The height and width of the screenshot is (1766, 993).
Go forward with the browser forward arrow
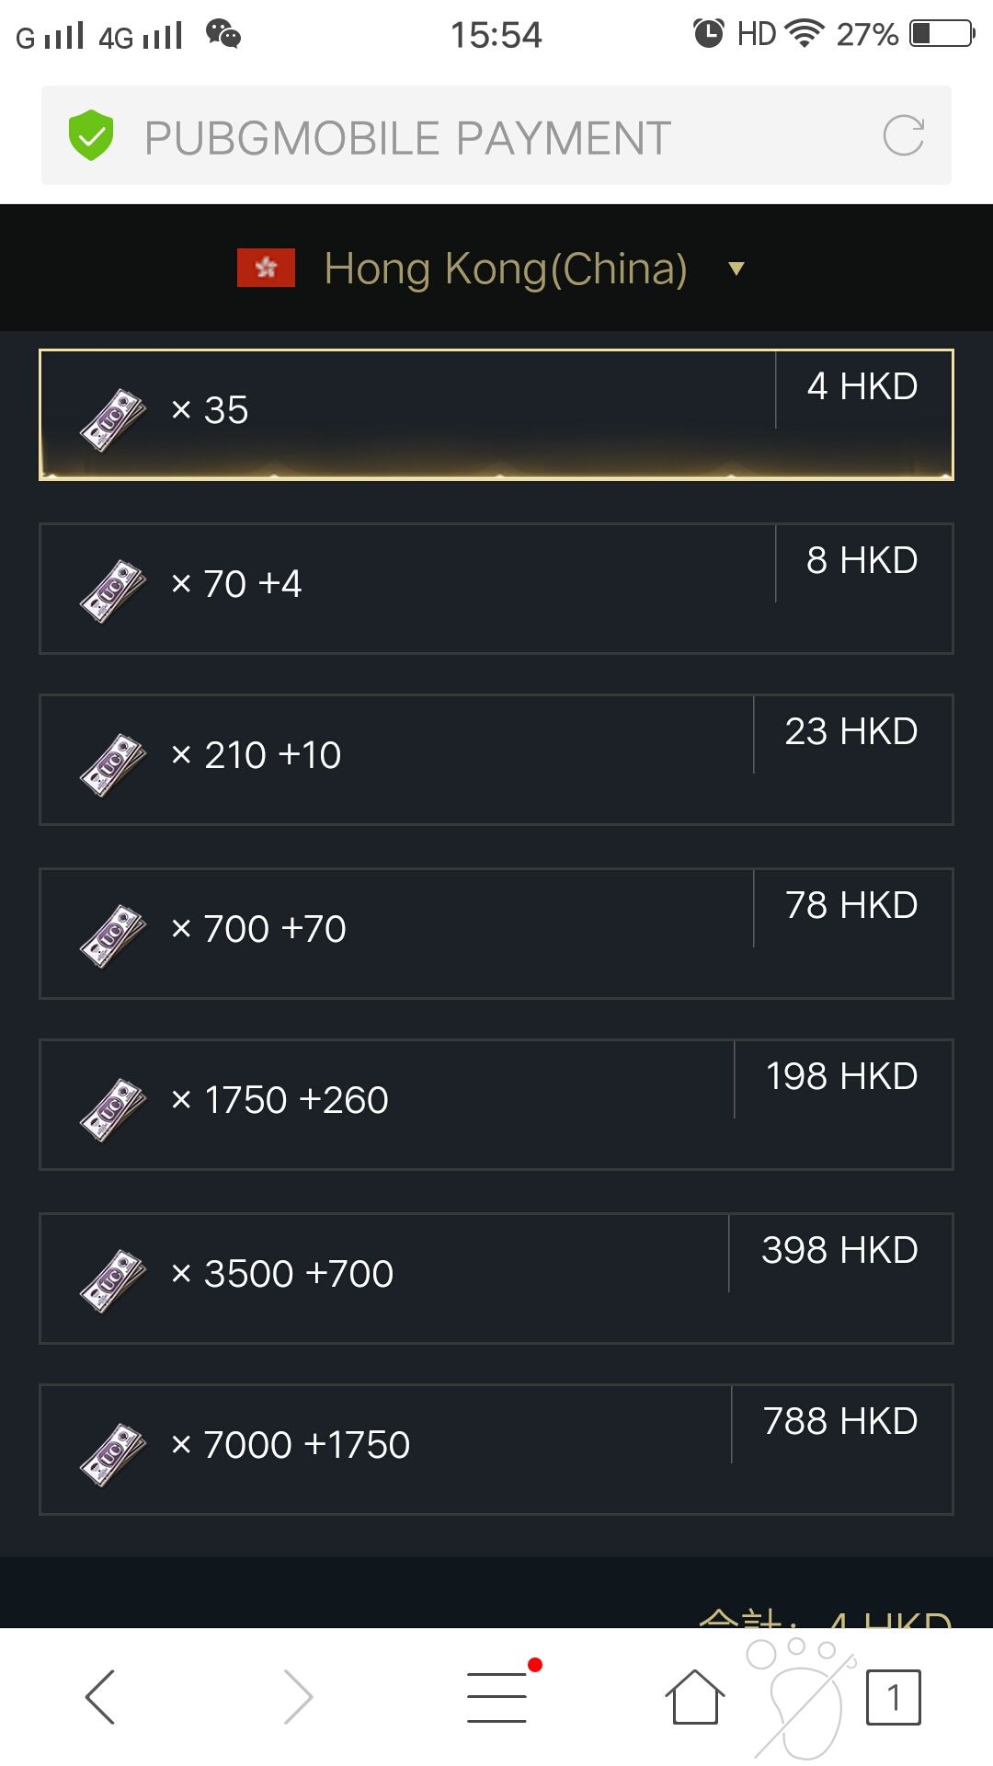pos(298,1697)
